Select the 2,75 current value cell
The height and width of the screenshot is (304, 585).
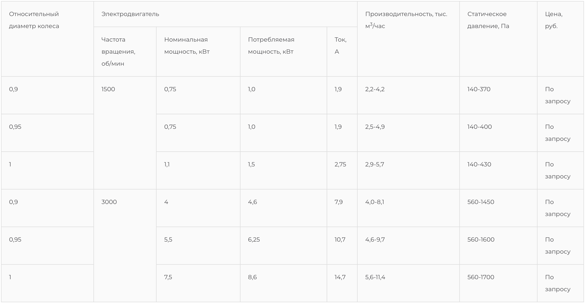(340, 164)
